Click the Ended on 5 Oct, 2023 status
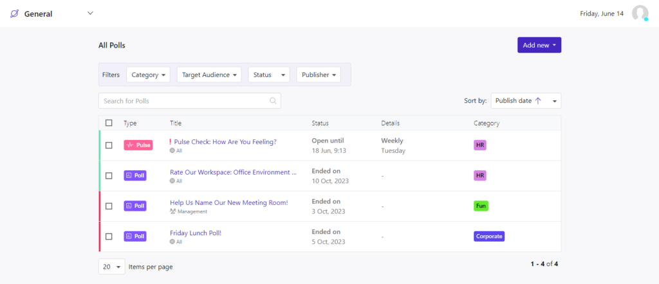659x284 pixels. coord(329,236)
